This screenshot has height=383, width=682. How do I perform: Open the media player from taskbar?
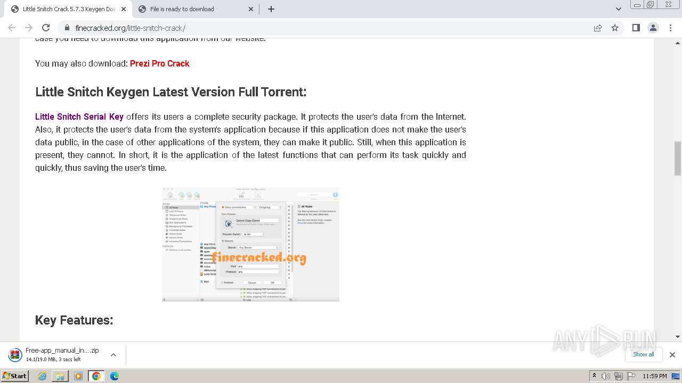click(x=78, y=376)
